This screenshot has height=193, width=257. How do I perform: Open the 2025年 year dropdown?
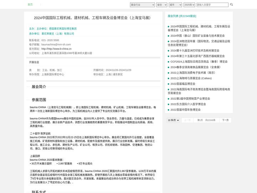(189, 5)
